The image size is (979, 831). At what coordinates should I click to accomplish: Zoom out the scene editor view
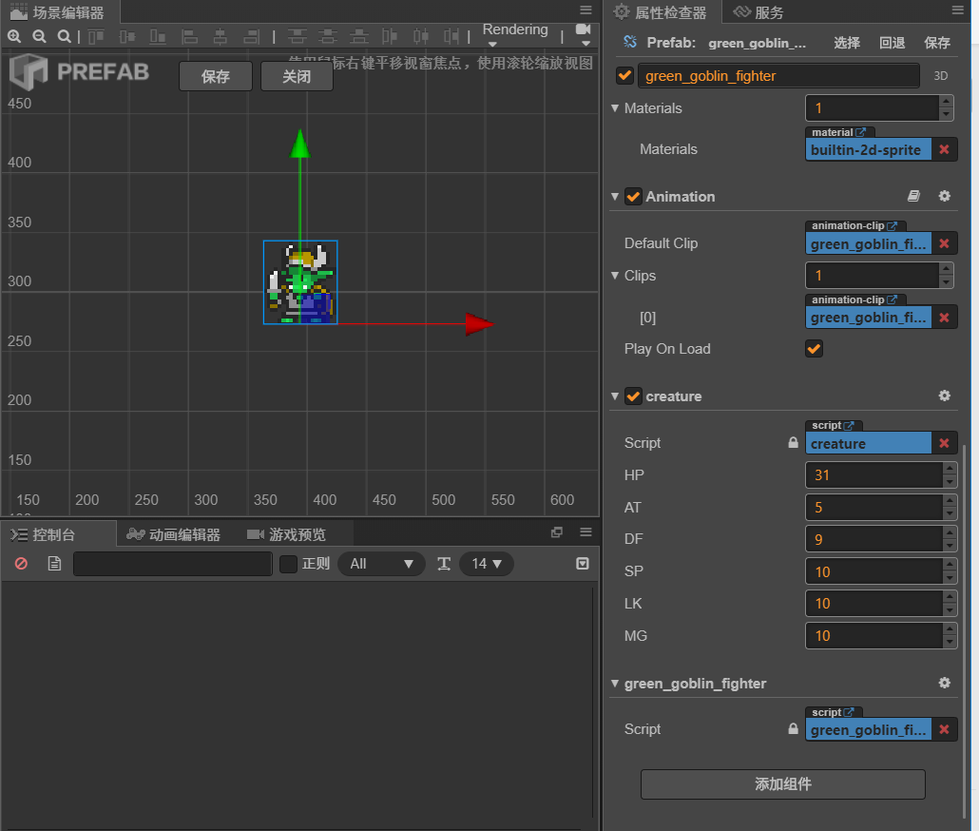pos(39,37)
